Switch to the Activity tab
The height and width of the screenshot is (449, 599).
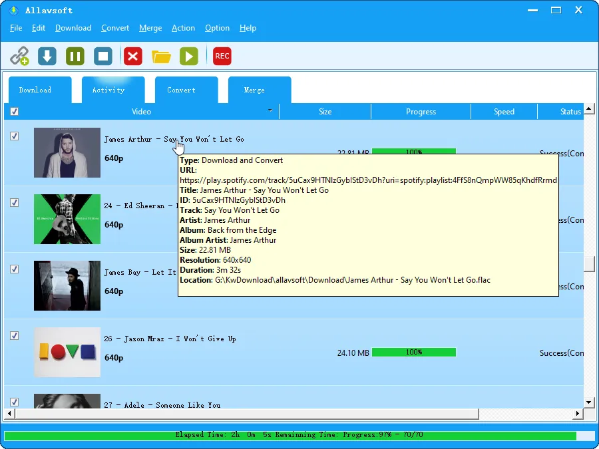tap(113, 90)
